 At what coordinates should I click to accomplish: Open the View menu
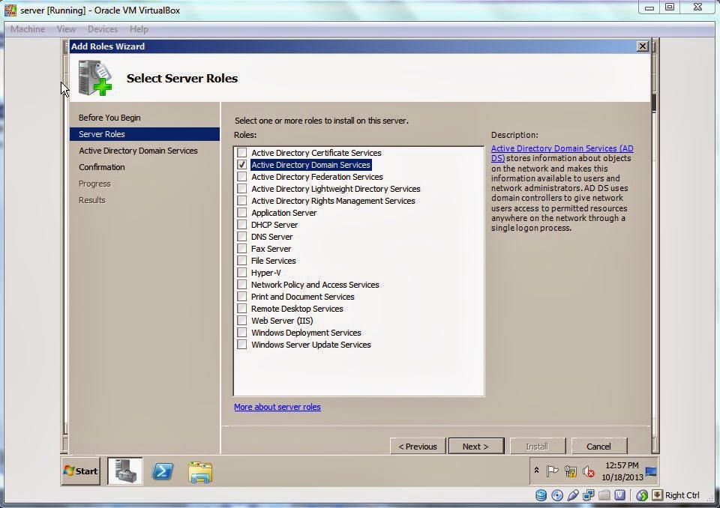point(66,29)
